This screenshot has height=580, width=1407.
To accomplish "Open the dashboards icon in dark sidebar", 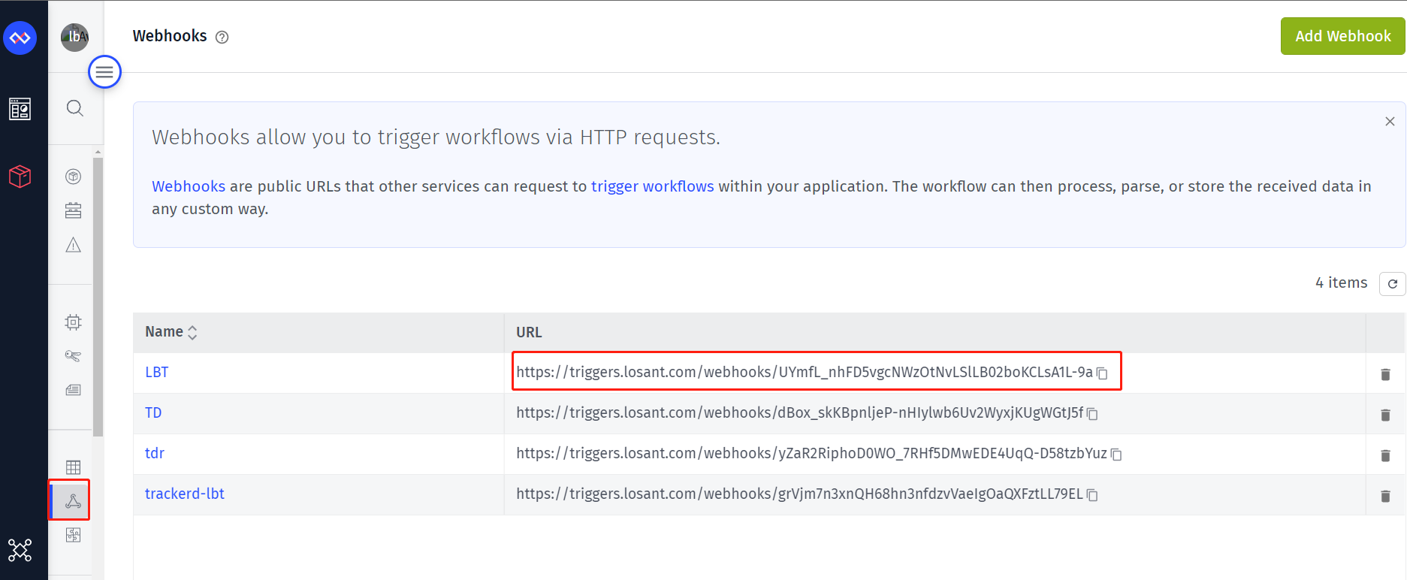I will click(20, 109).
